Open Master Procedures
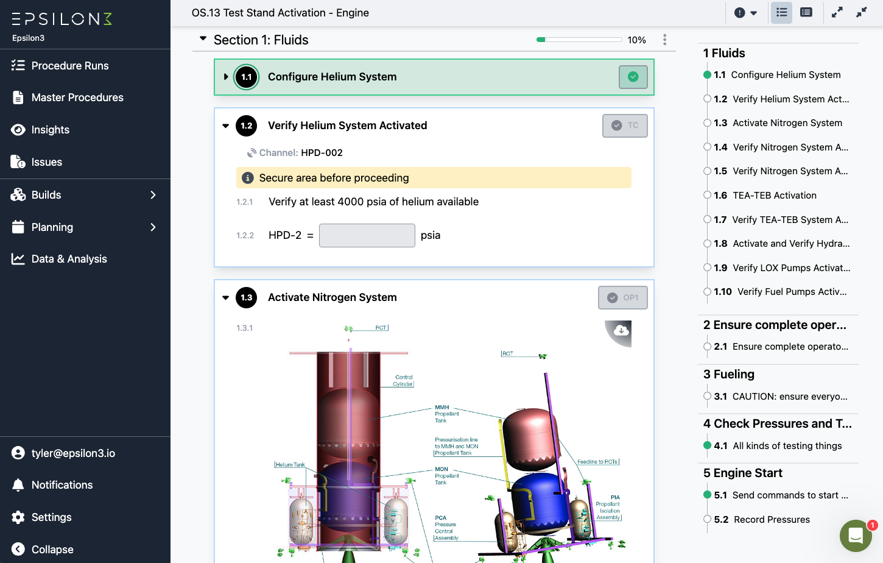883x563 pixels. (x=77, y=97)
